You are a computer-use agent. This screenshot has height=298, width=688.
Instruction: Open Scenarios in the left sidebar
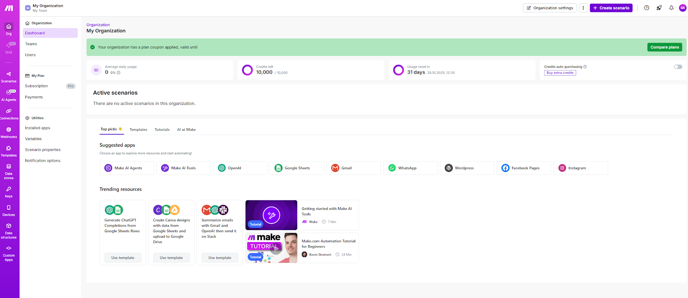(9, 77)
